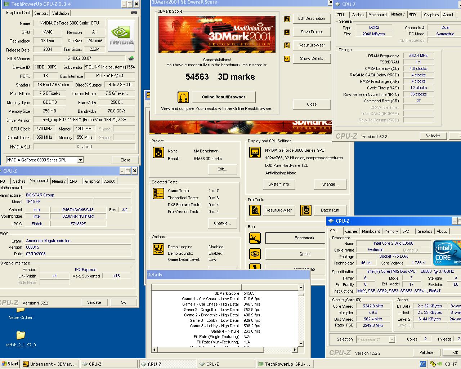Click the 54563 3DMark Score row in Details
This screenshot has height=369, width=461.
[225, 293]
